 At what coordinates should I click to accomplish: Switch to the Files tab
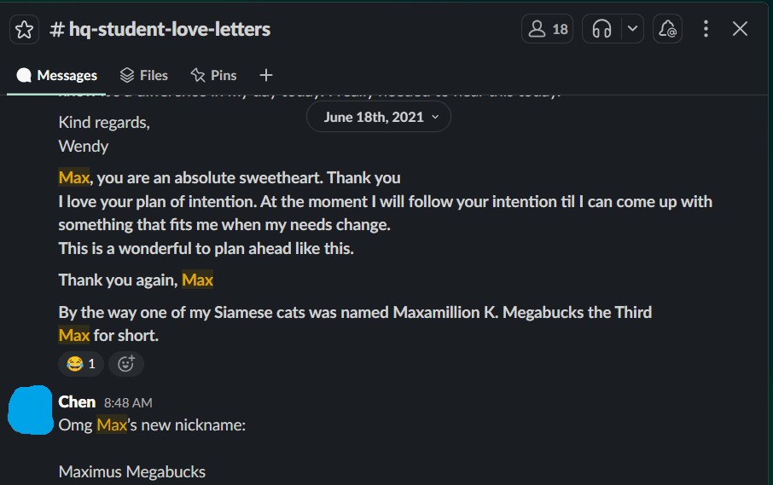[x=144, y=75]
